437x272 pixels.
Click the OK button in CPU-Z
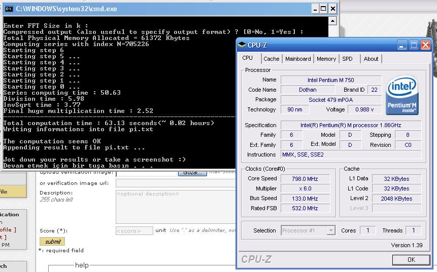coord(411,260)
